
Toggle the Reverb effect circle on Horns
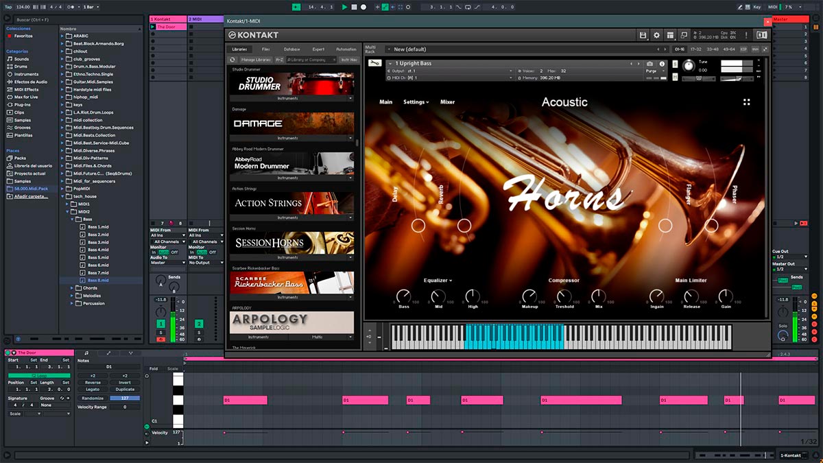point(464,225)
